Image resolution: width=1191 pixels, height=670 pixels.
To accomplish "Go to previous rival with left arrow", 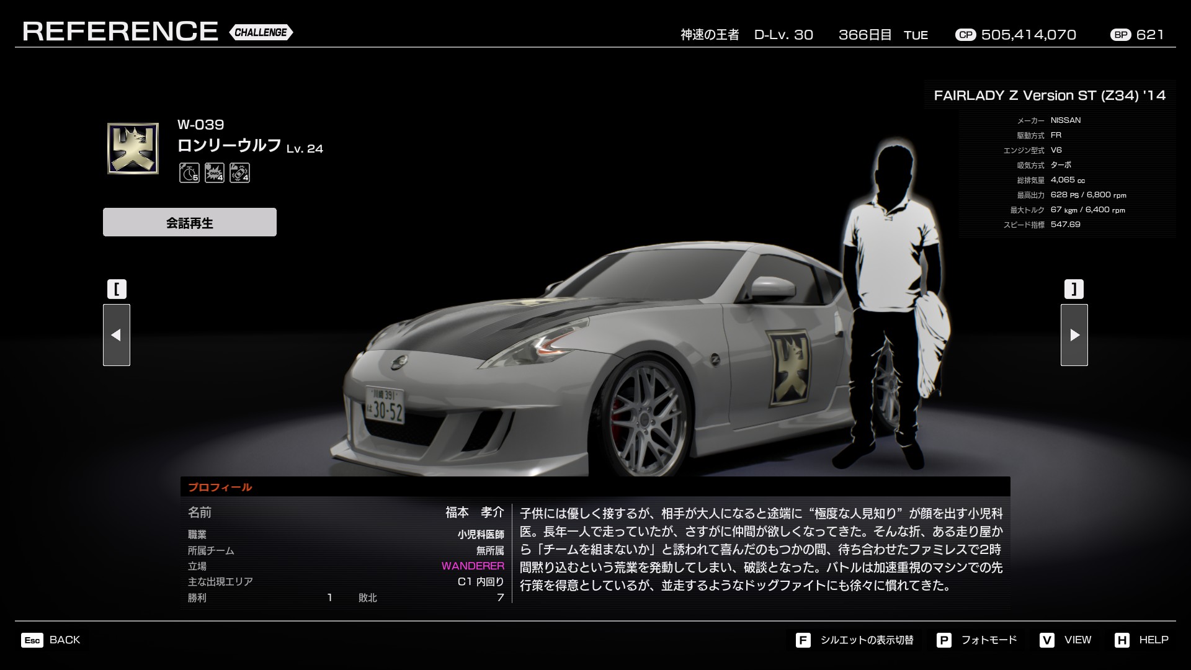I will [x=117, y=335].
